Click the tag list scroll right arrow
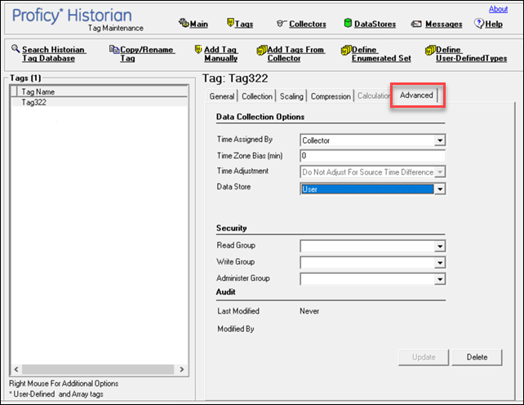 tap(182, 369)
